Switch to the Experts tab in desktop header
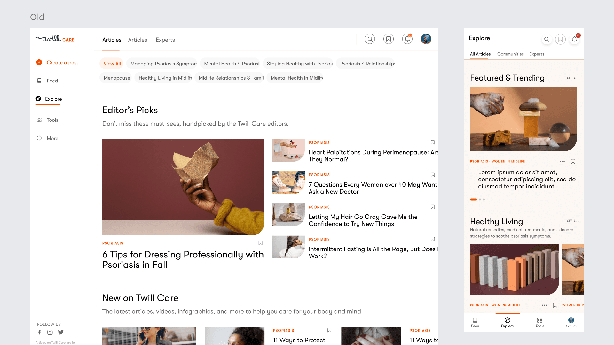614x345 pixels. pos(165,40)
